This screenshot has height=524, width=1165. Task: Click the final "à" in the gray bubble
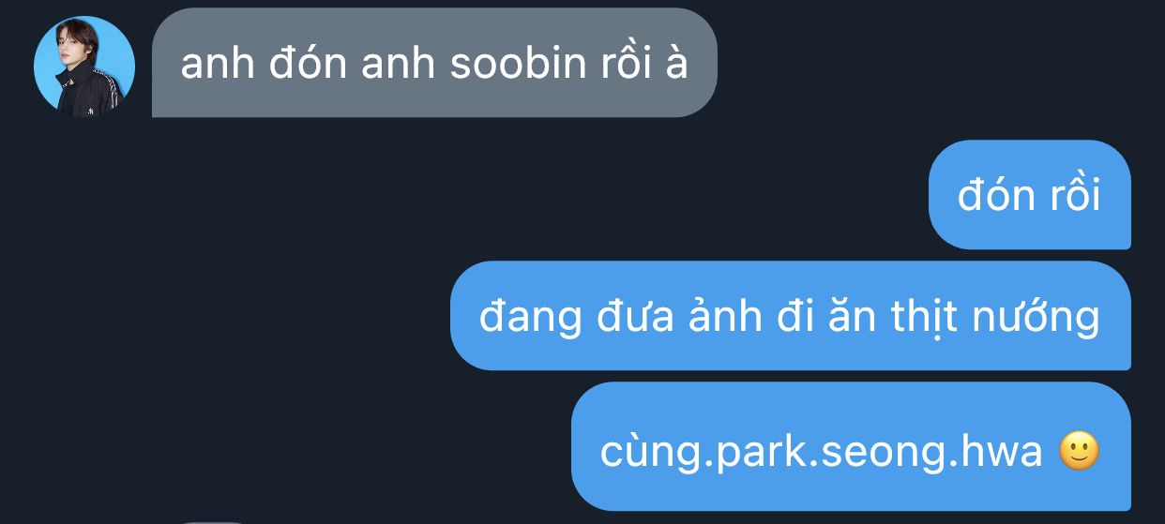point(677,63)
